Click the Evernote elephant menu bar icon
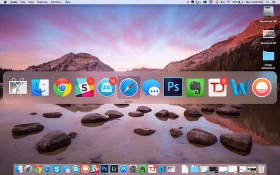 coord(193,2)
